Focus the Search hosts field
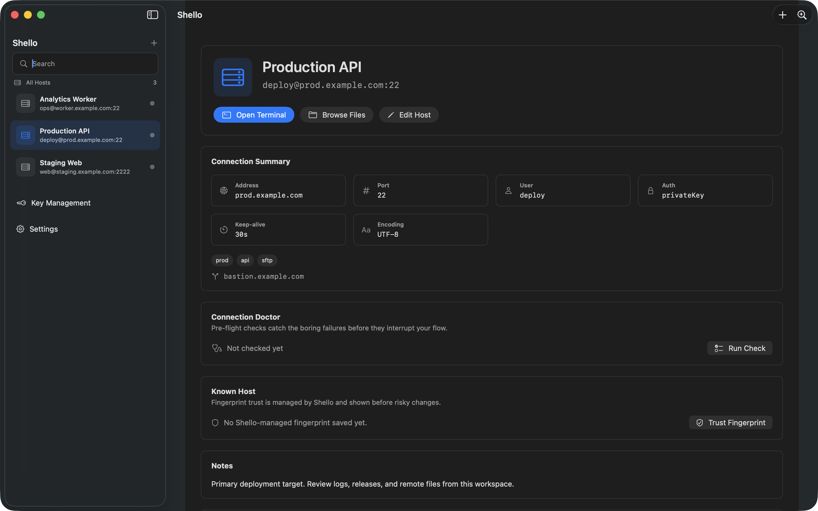Image resolution: width=818 pixels, height=511 pixels. tap(85, 64)
